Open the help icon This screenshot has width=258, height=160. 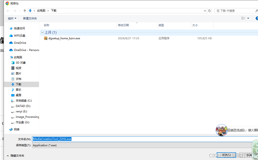pos(257,18)
